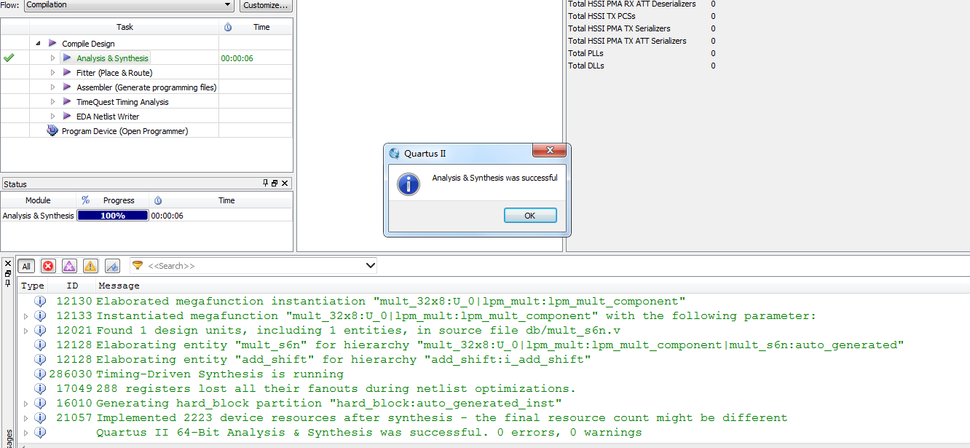
Task: Click the Module column header
Action: 38,200
